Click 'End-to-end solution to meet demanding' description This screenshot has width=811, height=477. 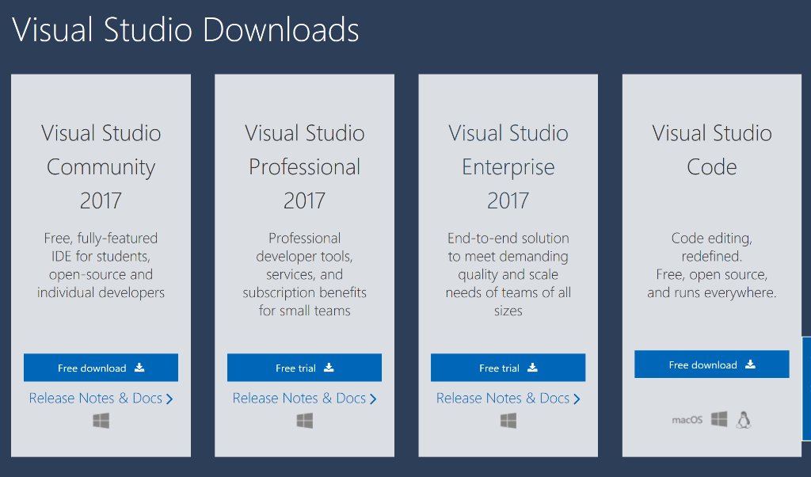pyautogui.click(x=508, y=274)
